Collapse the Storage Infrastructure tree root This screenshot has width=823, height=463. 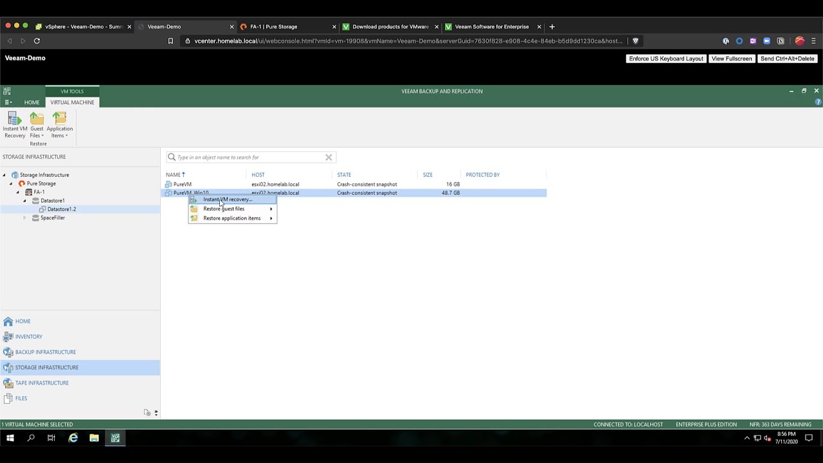(5, 175)
